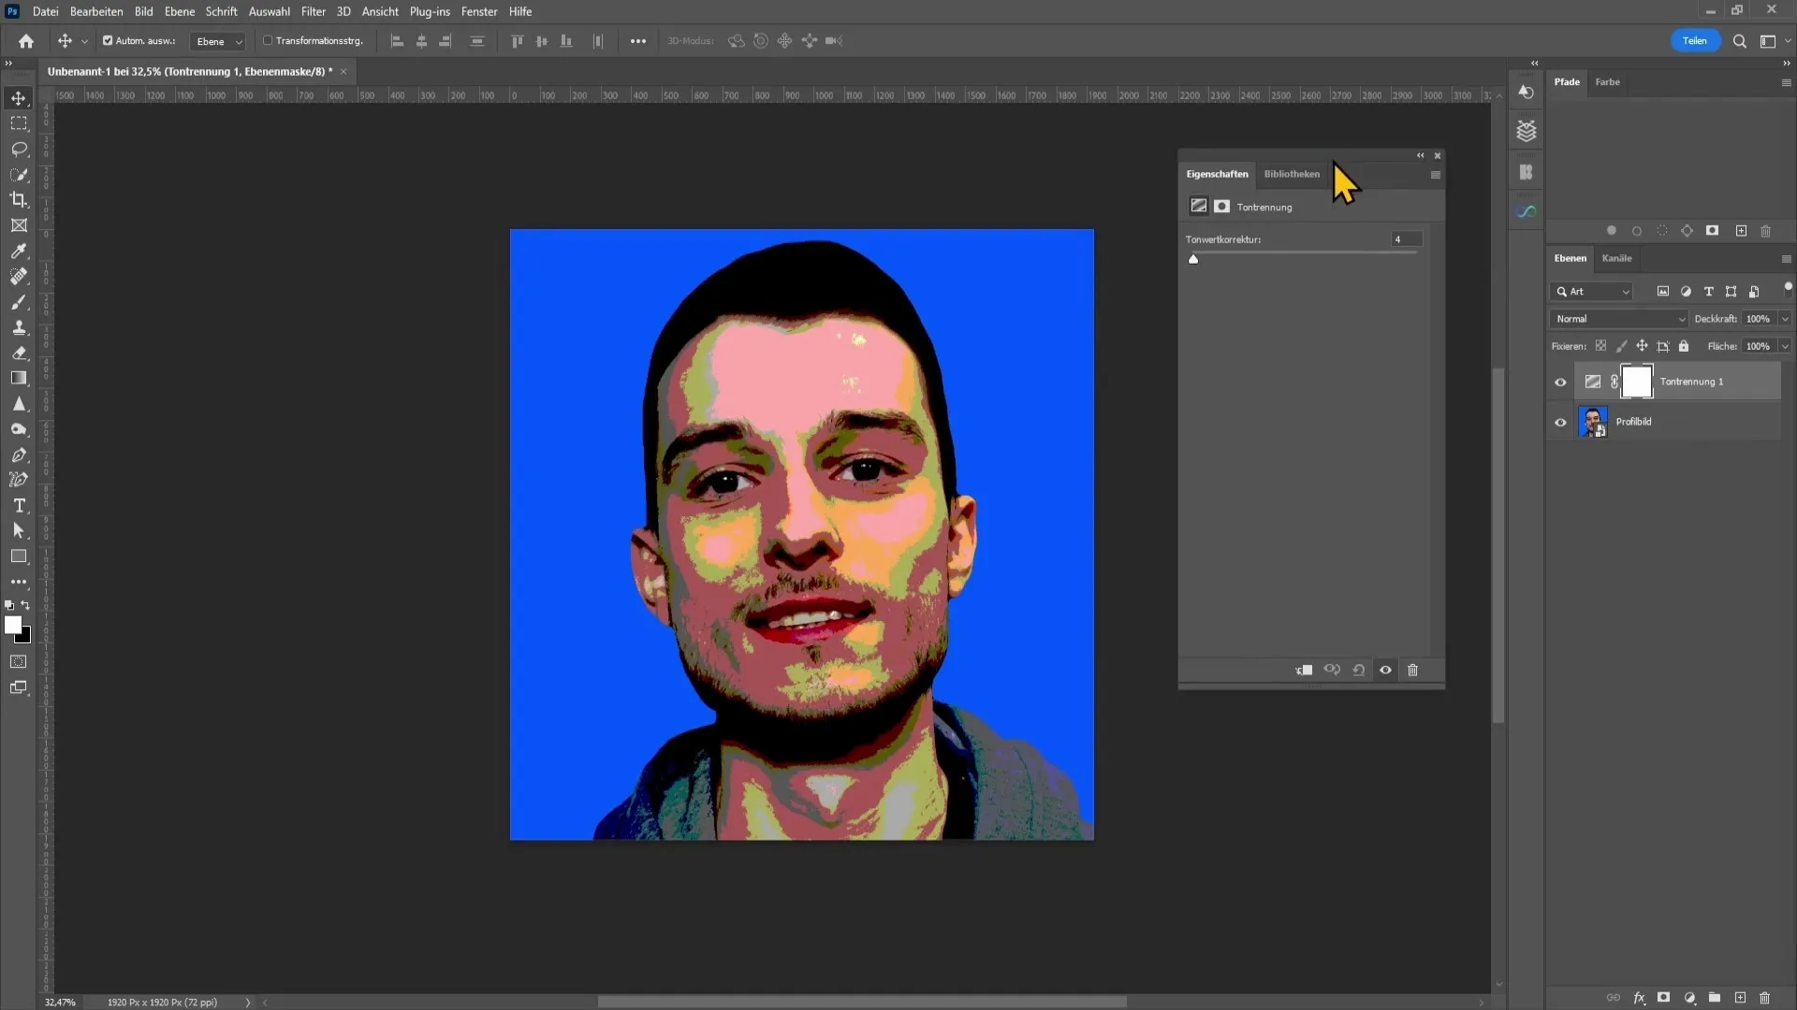Switch to the Kanäle tab
1797x1010 pixels.
tap(1616, 258)
